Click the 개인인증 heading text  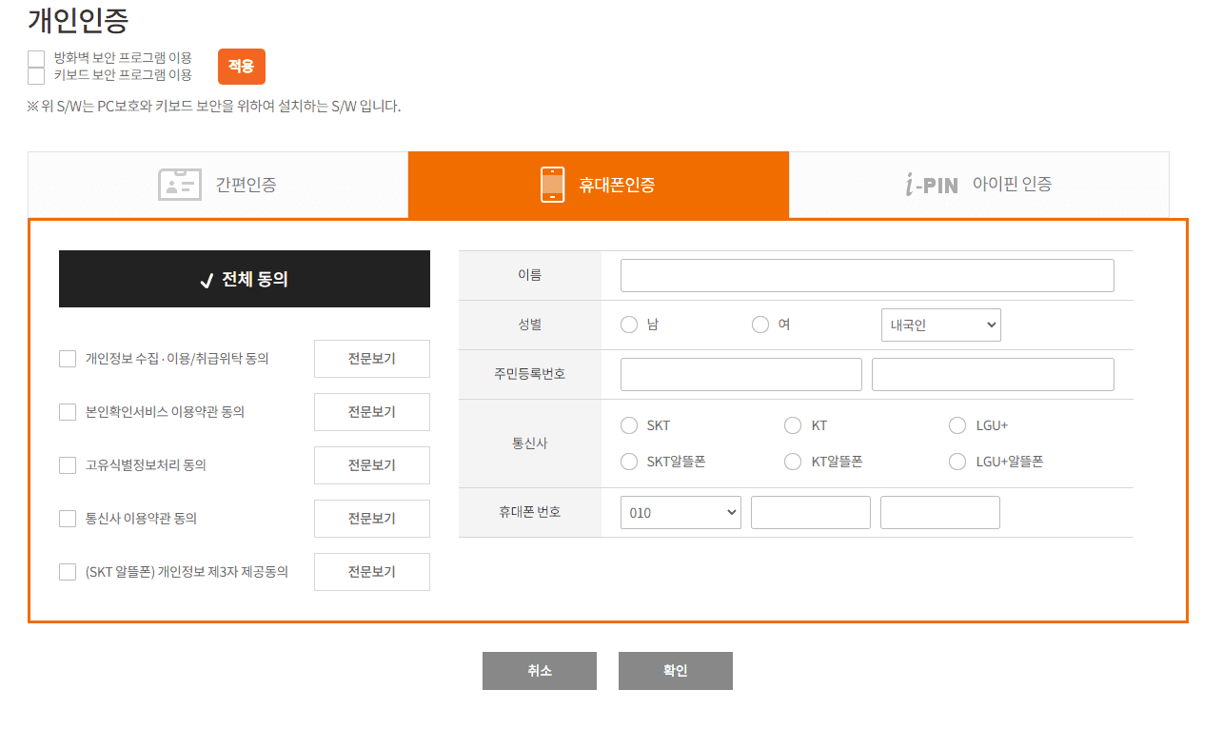[78, 19]
